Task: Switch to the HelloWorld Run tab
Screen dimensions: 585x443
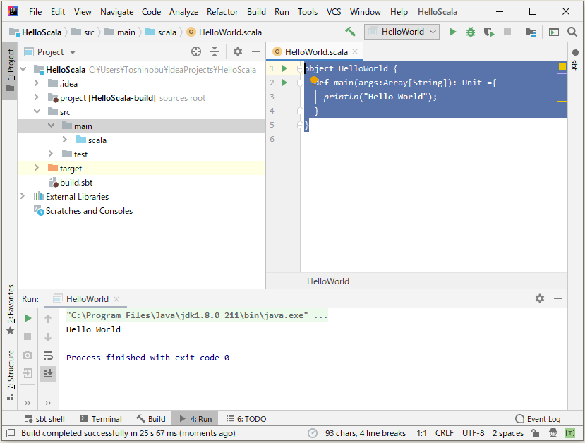Action: click(86, 298)
